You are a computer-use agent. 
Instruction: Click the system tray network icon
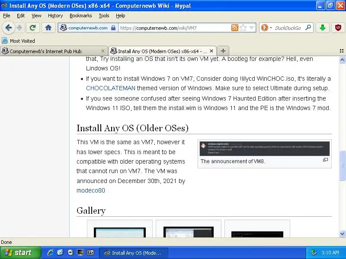(x=314, y=253)
